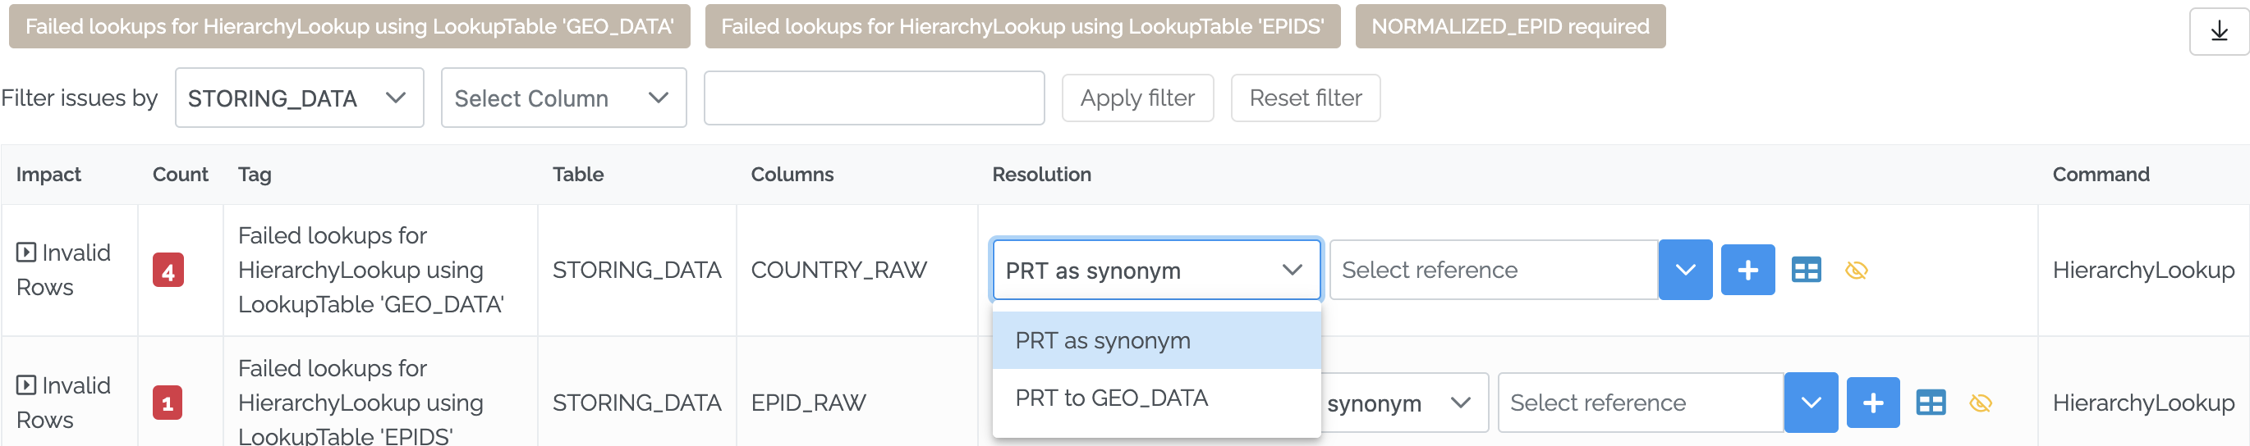Click the red count badge 1

(168, 403)
